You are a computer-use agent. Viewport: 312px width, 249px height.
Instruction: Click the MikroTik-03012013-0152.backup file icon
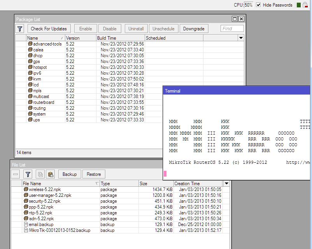[x=26, y=230]
